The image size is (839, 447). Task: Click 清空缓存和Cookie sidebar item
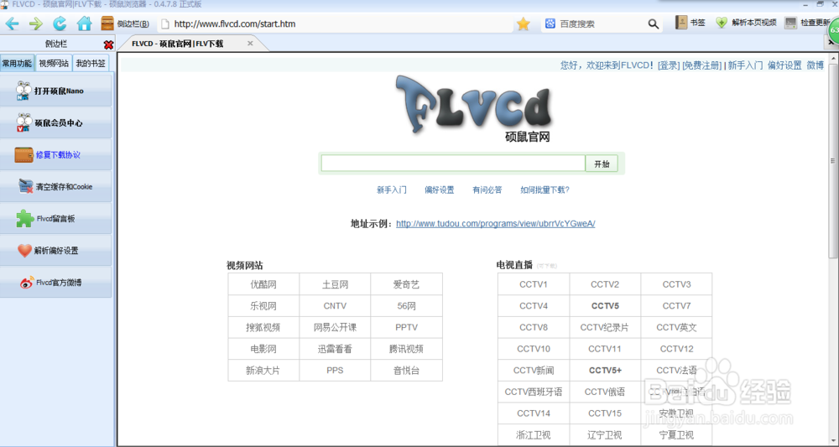point(56,187)
